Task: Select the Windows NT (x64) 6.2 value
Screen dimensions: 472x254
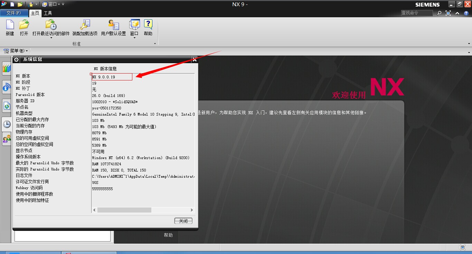Action: [x=141, y=158]
